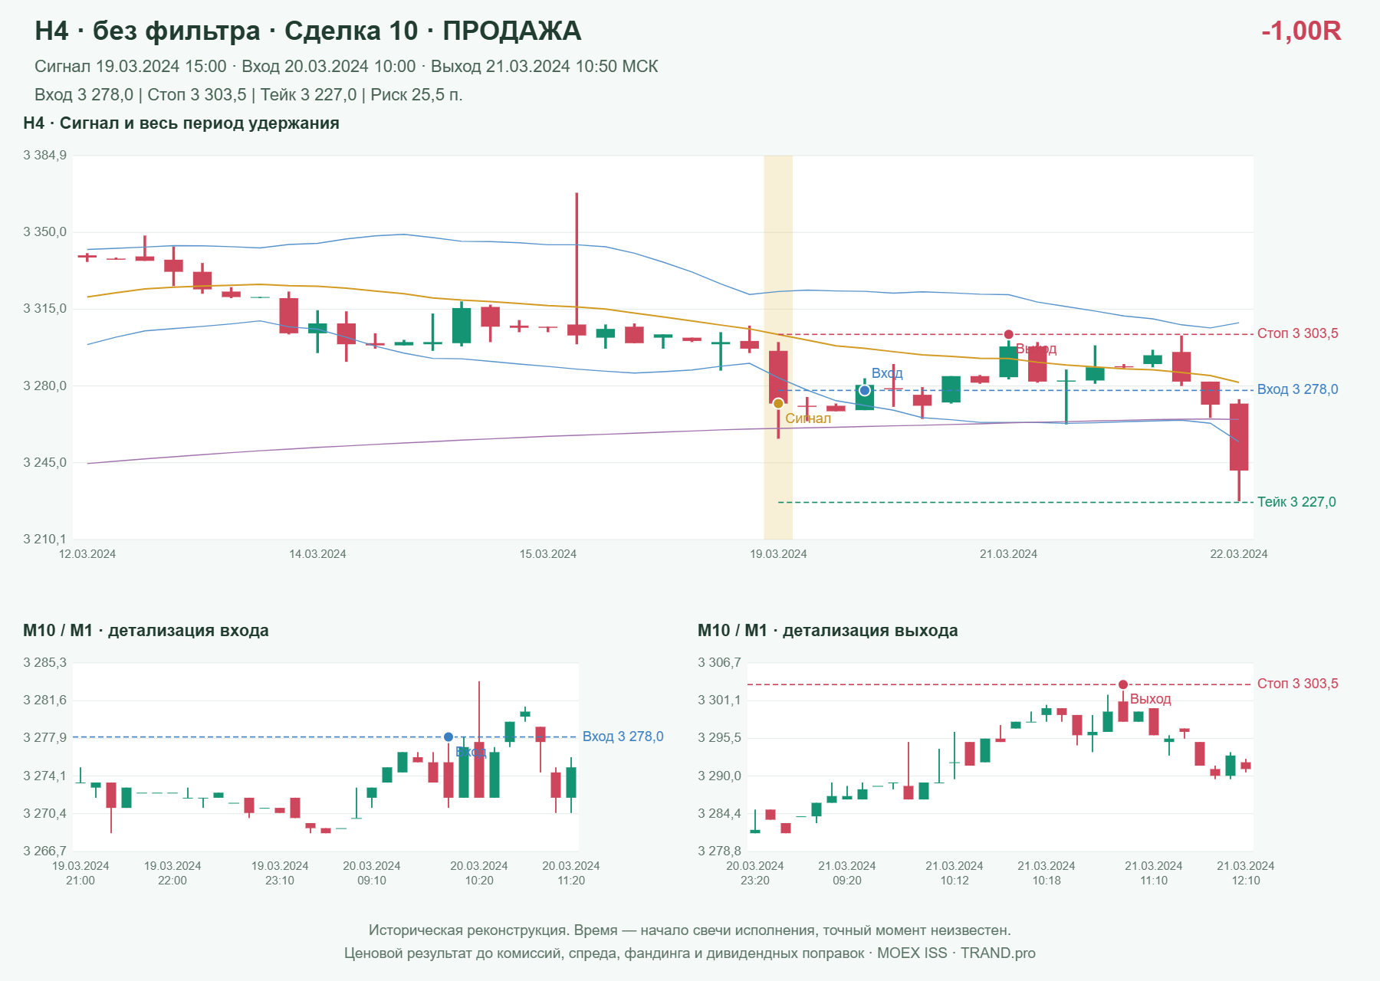Click the 'Историческая реконструкция' footer disclaimer line

[x=690, y=930]
